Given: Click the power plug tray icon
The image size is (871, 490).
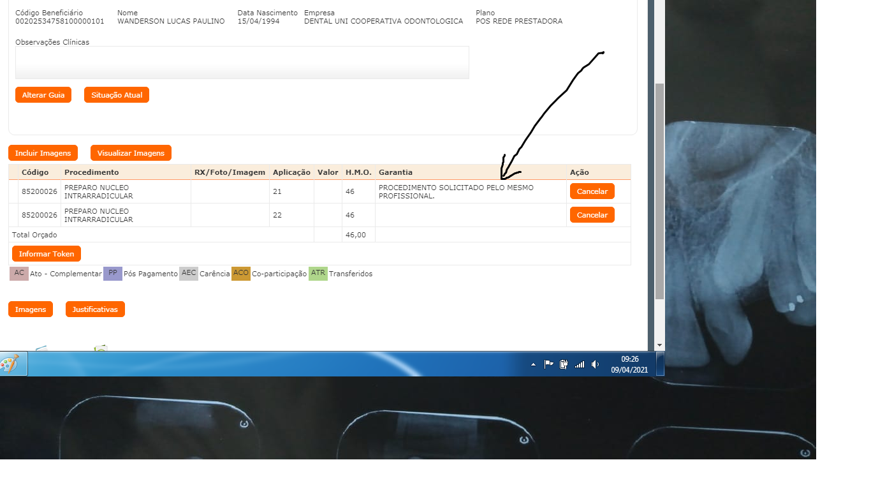Looking at the screenshot, I should [564, 364].
